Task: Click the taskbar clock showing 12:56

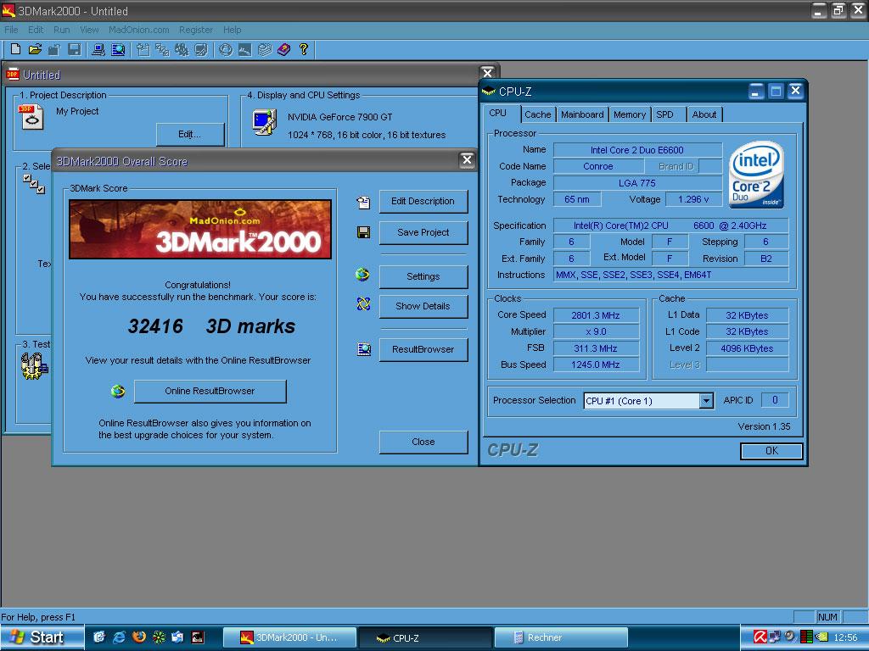Action: click(845, 637)
